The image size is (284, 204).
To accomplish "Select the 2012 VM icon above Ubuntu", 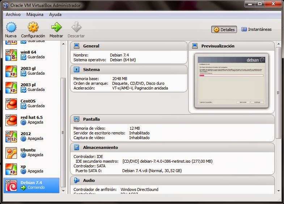I will [11, 137].
